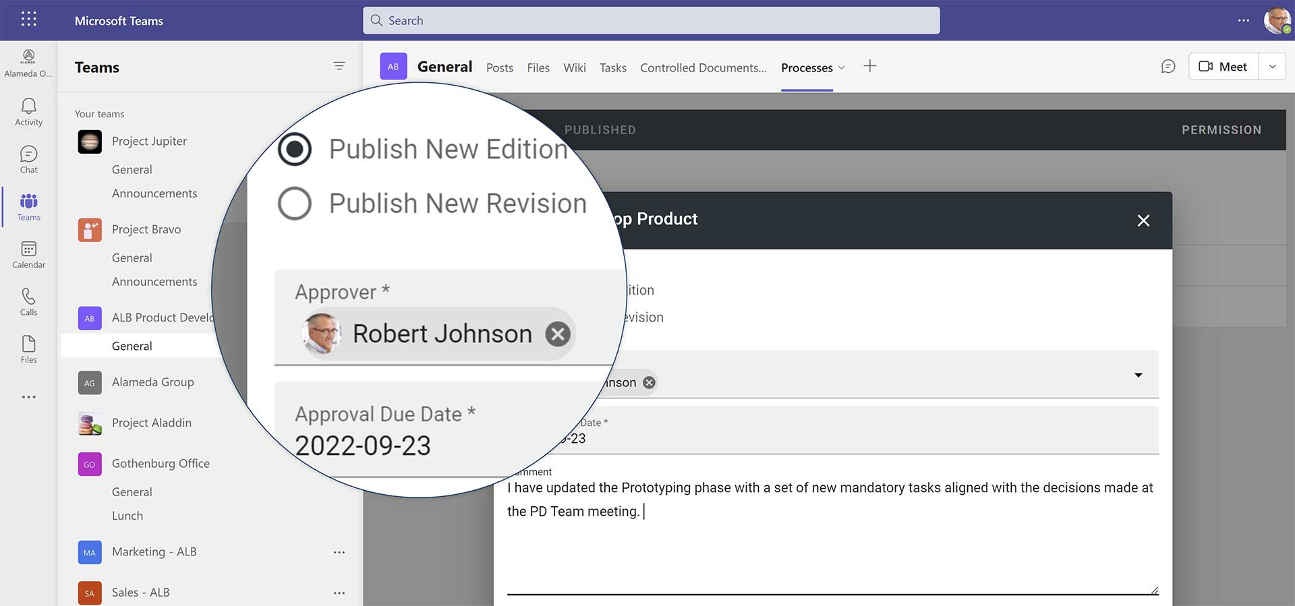
Task: Click Gothenburg Office GO avatar
Action: coord(90,464)
